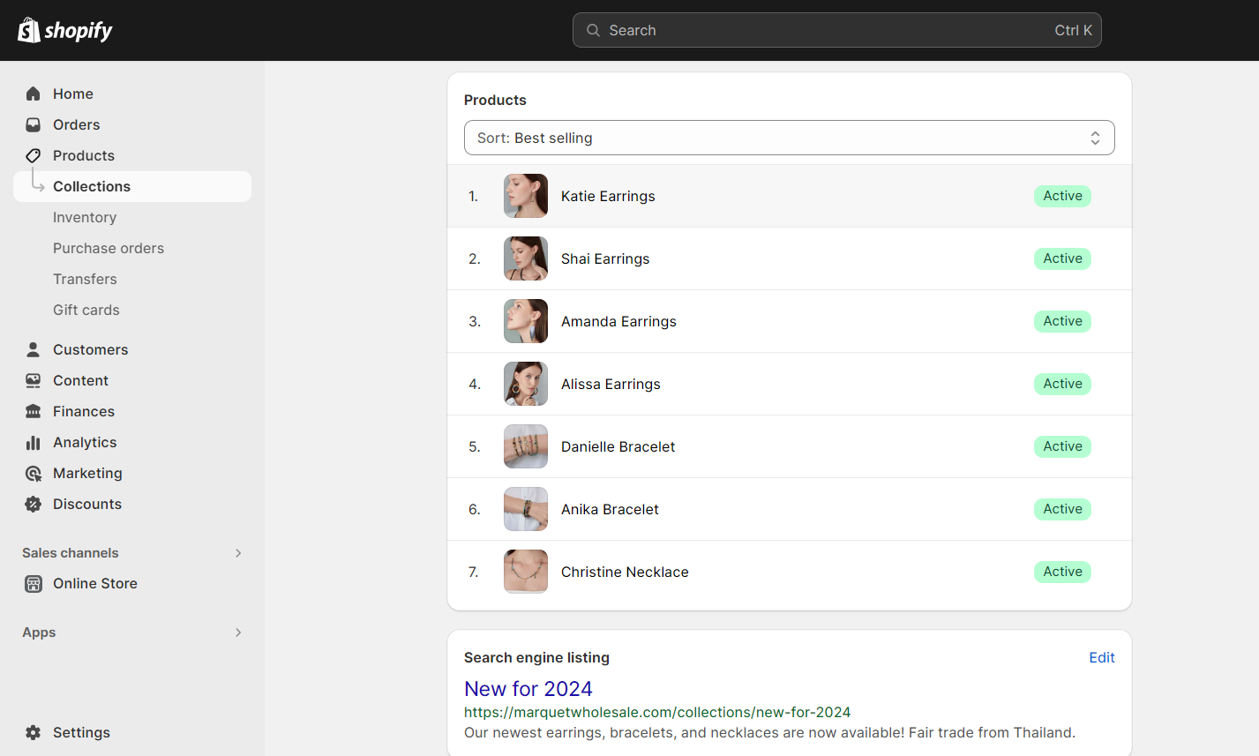Click the Customers person icon
This screenshot has width=1259, height=756.
click(34, 349)
